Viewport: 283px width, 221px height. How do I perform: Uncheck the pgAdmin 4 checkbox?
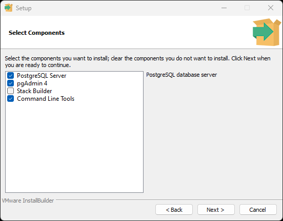point(10,83)
